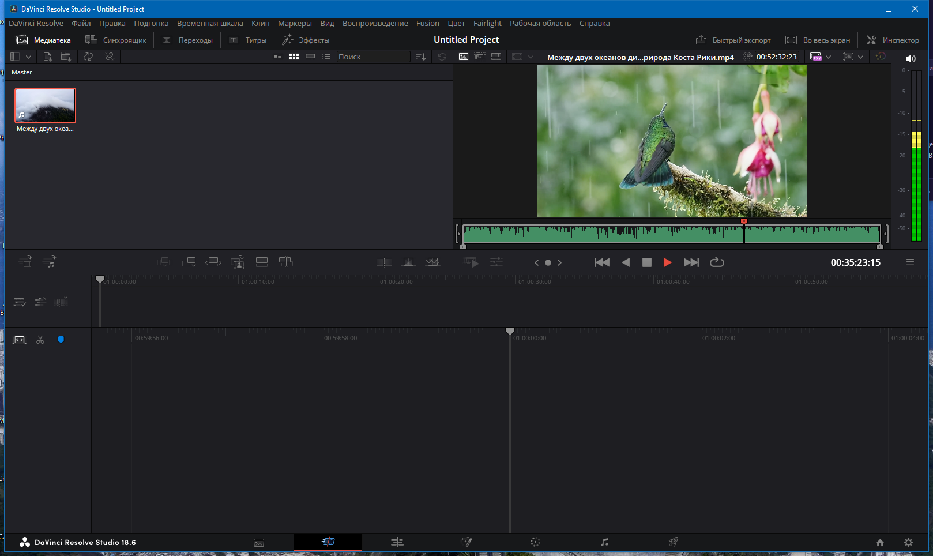Click the Быстрый экспорт button
Screen dimensions: 933x556
pyautogui.click(x=733, y=40)
